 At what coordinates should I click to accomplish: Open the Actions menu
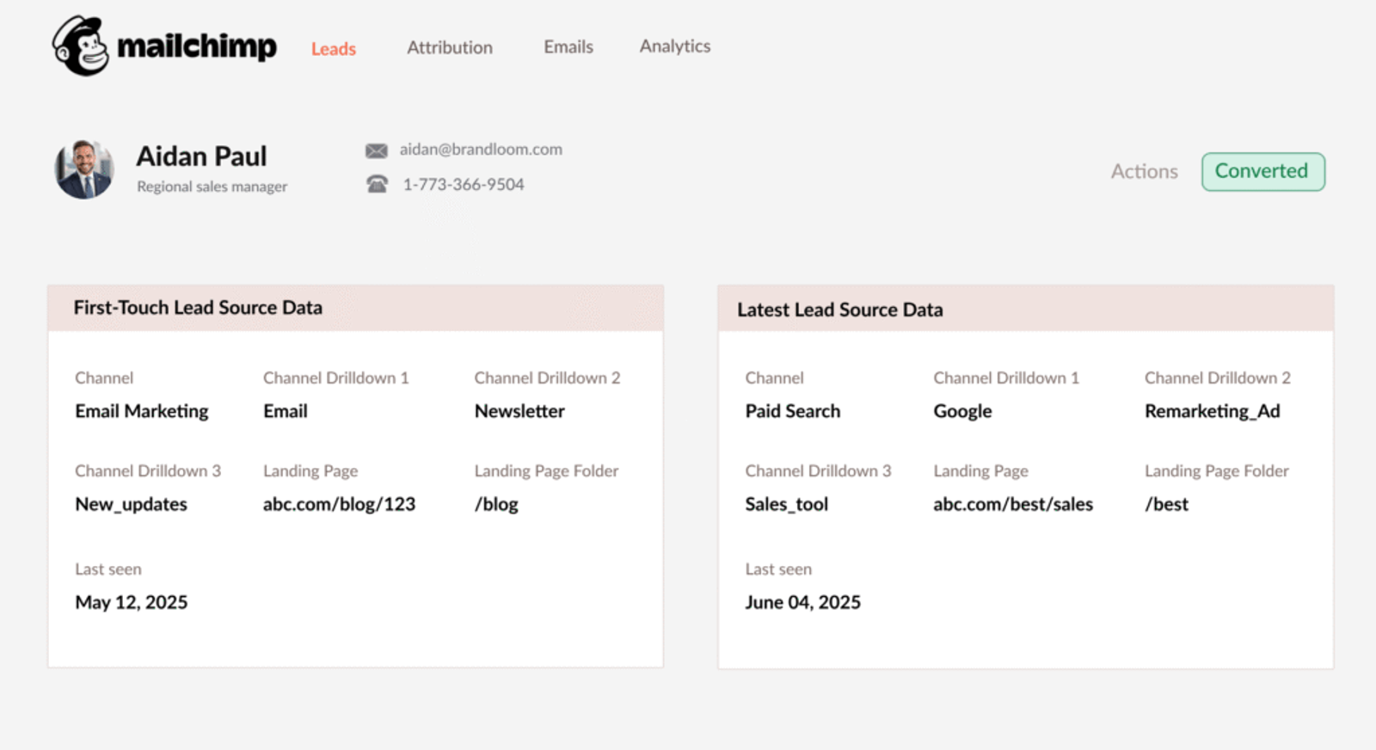click(1144, 171)
